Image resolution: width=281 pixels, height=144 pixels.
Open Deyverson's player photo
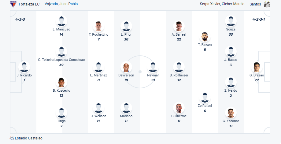(x=126, y=67)
